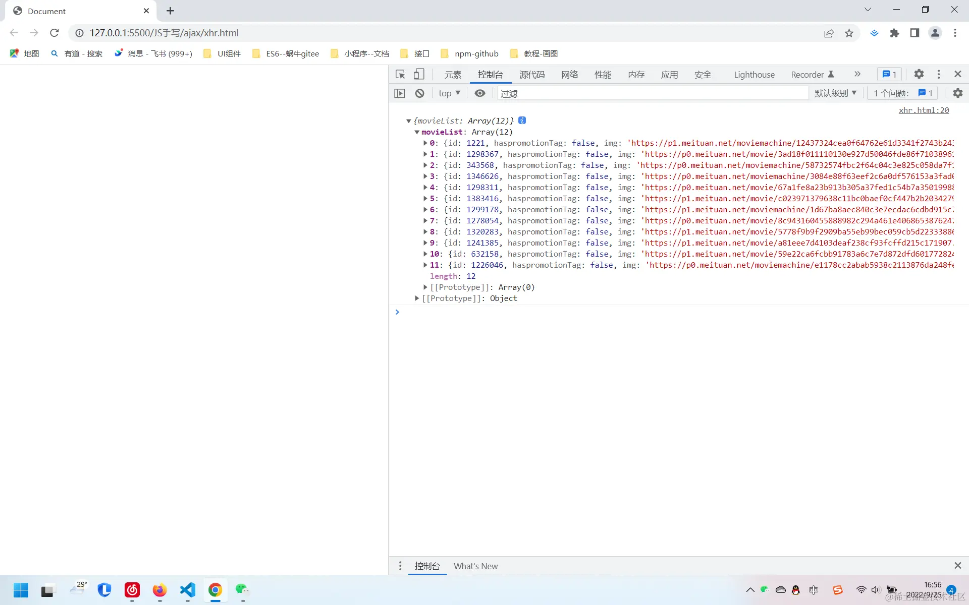This screenshot has width=969, height=605.
Task: Expand the [[Prototype]]: Array(0) entry
Action: [425, 287]
